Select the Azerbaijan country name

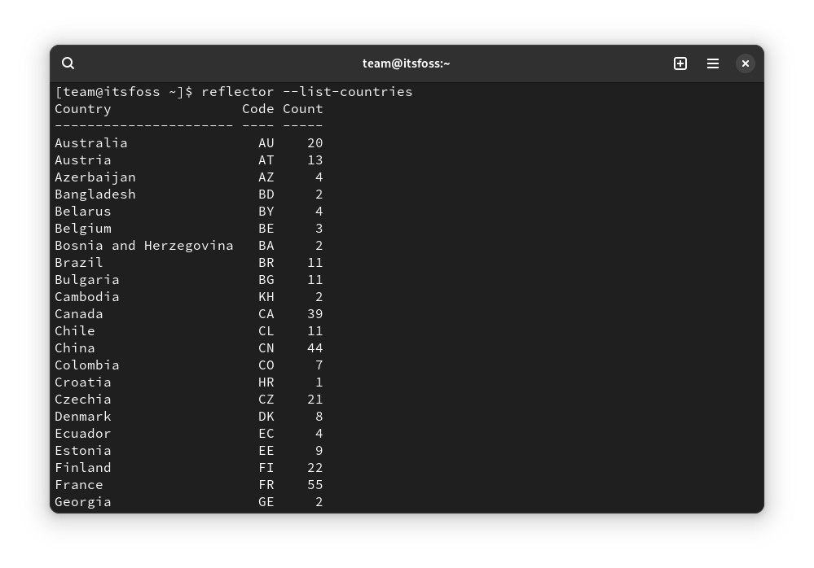[x=95, y=177]
